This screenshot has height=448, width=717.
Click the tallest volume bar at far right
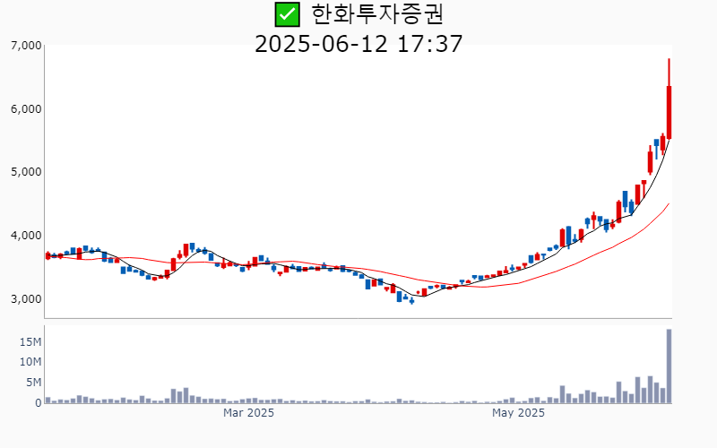tap(669, 366)
